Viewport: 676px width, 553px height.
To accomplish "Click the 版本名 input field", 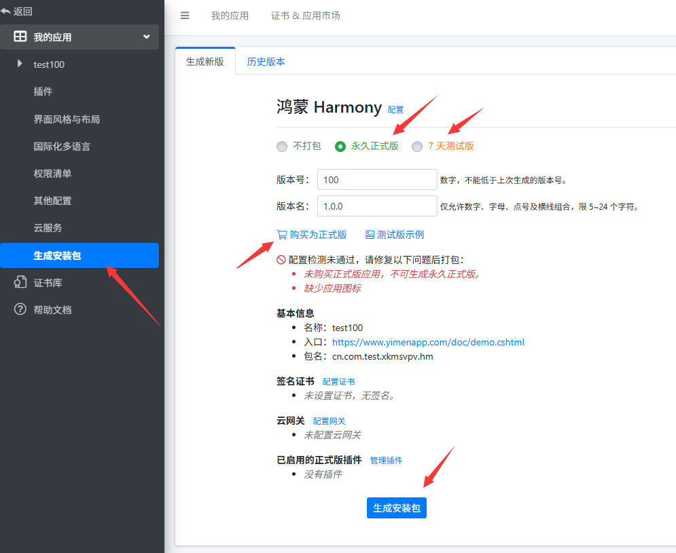I will coord(377,206).
